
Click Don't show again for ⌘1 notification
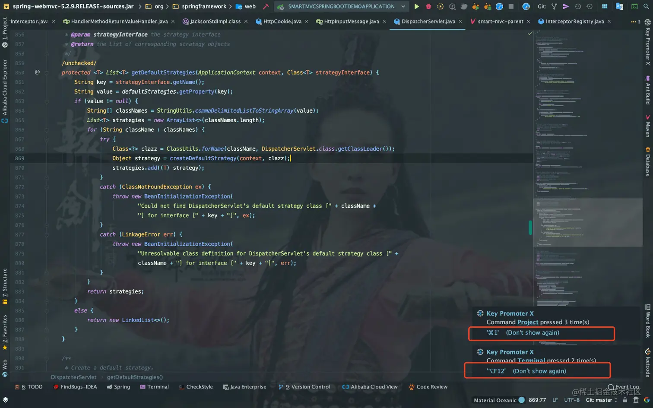point(533,332)
